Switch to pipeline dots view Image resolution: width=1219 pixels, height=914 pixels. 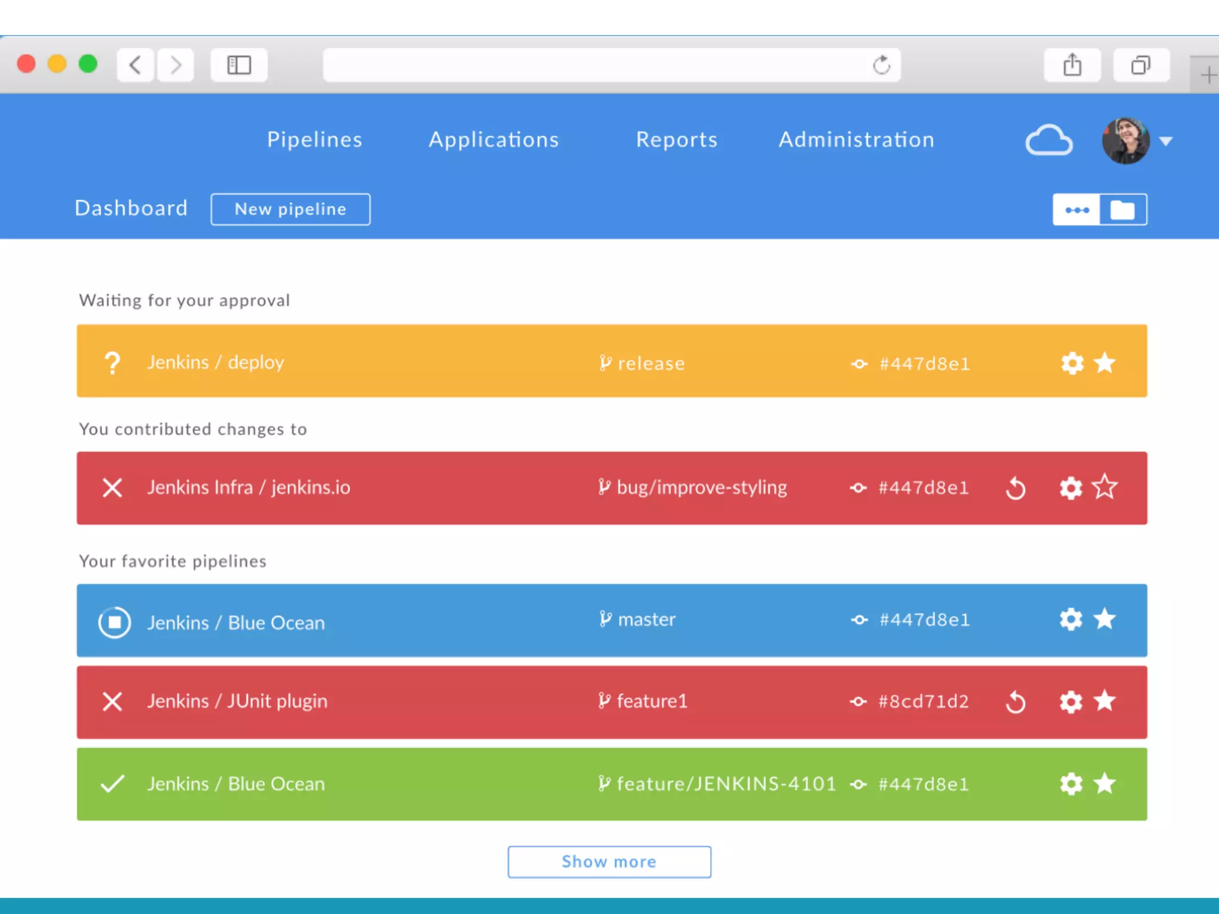(1077, 209)
